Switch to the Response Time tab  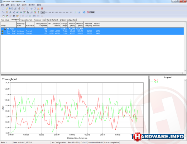tap(40, 19)
